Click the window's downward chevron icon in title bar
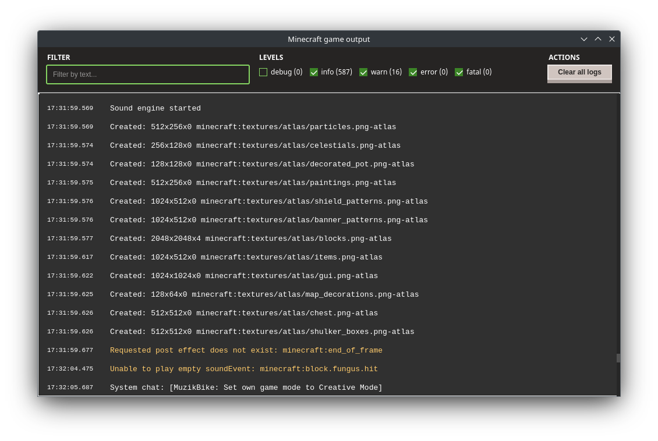This screenshot has width=658, height=441. tap(583, 39)
